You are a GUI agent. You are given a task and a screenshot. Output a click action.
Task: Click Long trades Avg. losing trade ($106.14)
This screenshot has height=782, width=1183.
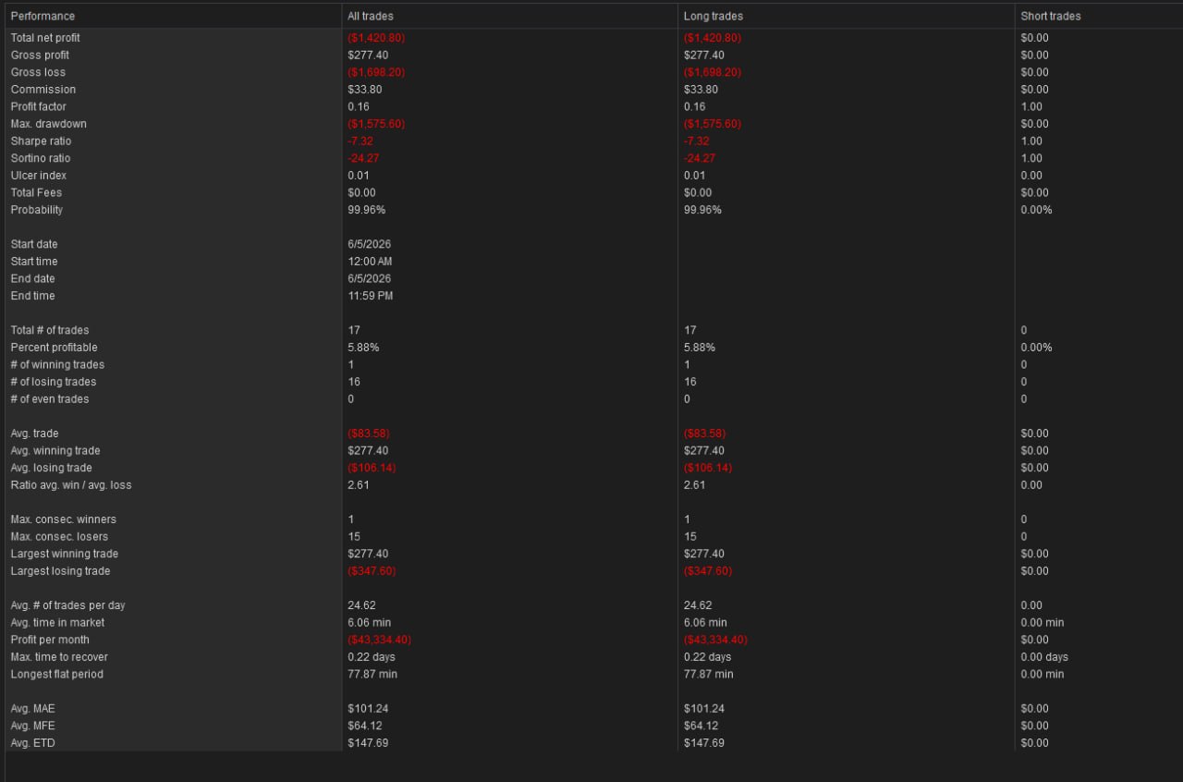pyautogui.click(x=708, y=468)
